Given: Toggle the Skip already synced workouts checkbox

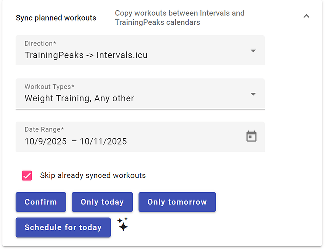Looking at the screenshot, I should (27, 175).
